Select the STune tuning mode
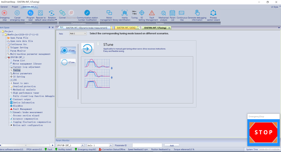The width and height of the screenshot is (281, 152). [x=68, y=50]
